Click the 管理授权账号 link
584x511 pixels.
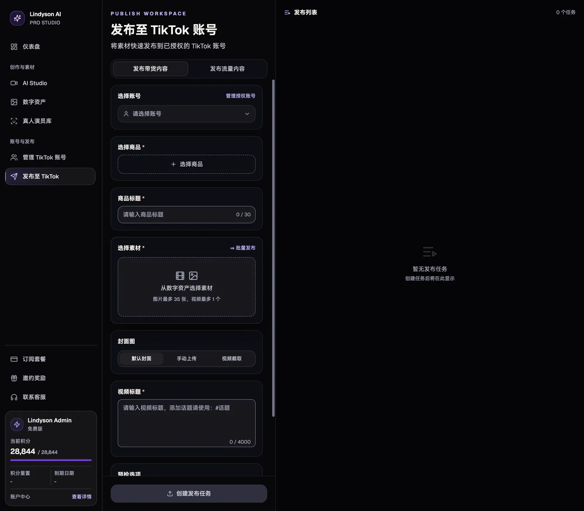241,96
